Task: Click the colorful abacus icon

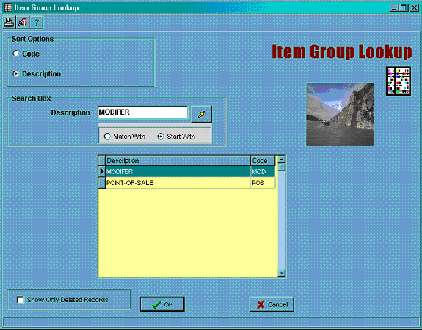Action: pos(399,81)
